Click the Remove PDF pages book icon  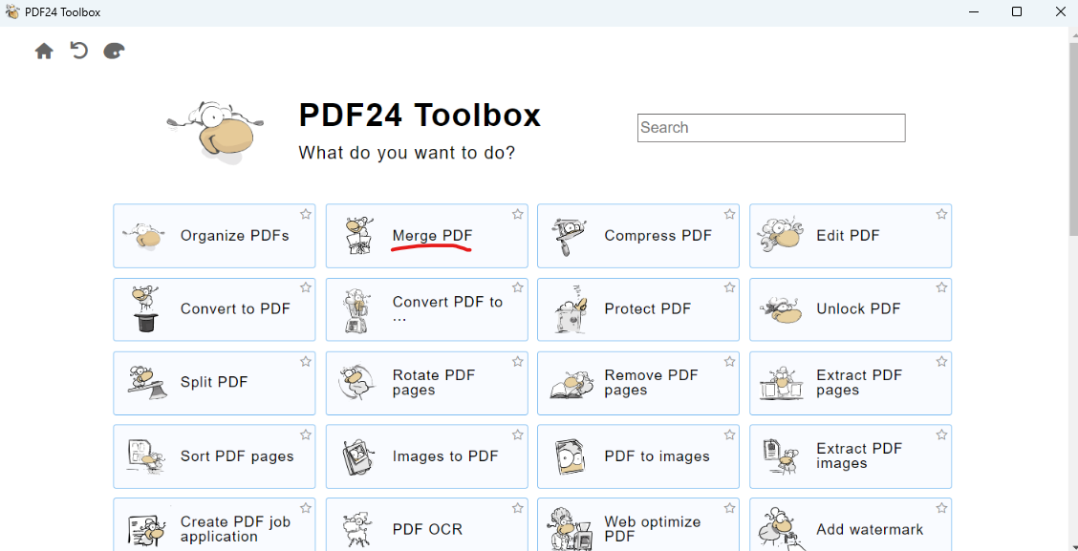(x=571, y=385)
